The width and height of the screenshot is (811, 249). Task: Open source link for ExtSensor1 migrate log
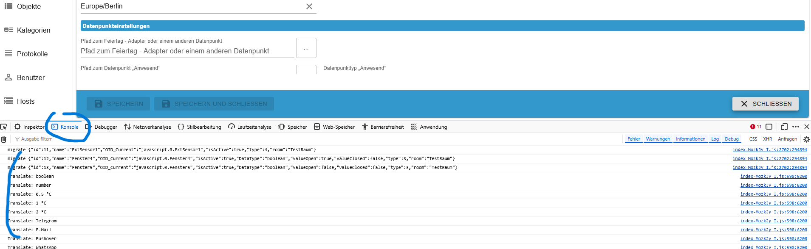point(770,150)
